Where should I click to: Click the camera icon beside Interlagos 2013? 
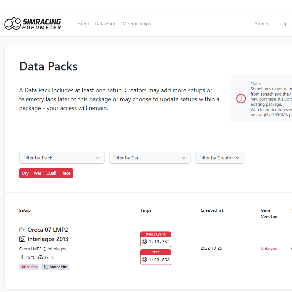(22, 239)
